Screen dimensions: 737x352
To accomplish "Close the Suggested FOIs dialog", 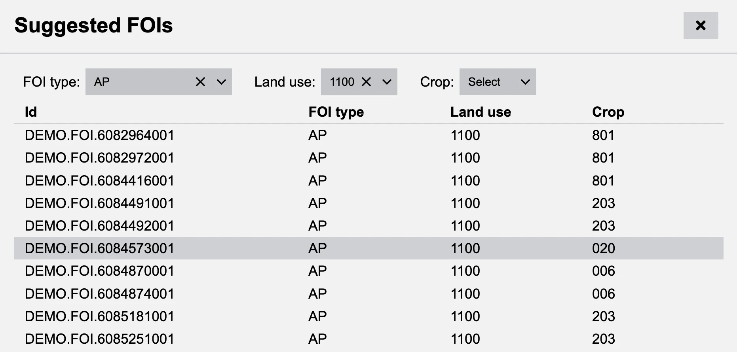I will [700, 26].
